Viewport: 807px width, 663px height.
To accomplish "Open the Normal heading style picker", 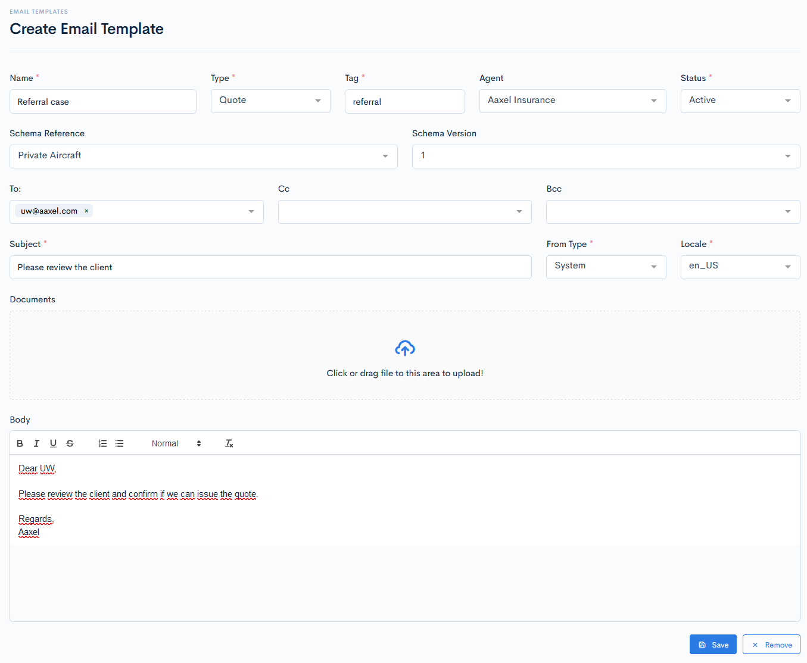I will (x=176, y=443).
